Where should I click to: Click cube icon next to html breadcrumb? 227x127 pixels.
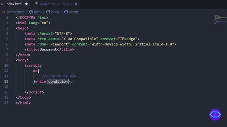pos(31,12)
